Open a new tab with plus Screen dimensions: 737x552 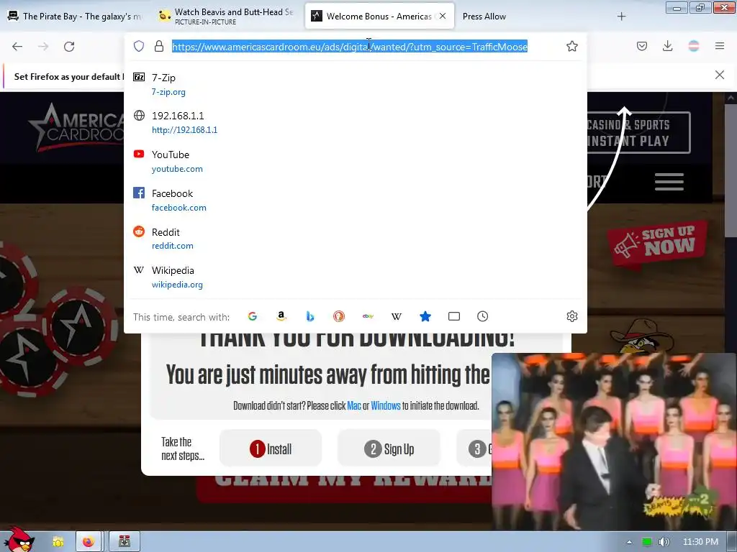(x=621, y=17)
